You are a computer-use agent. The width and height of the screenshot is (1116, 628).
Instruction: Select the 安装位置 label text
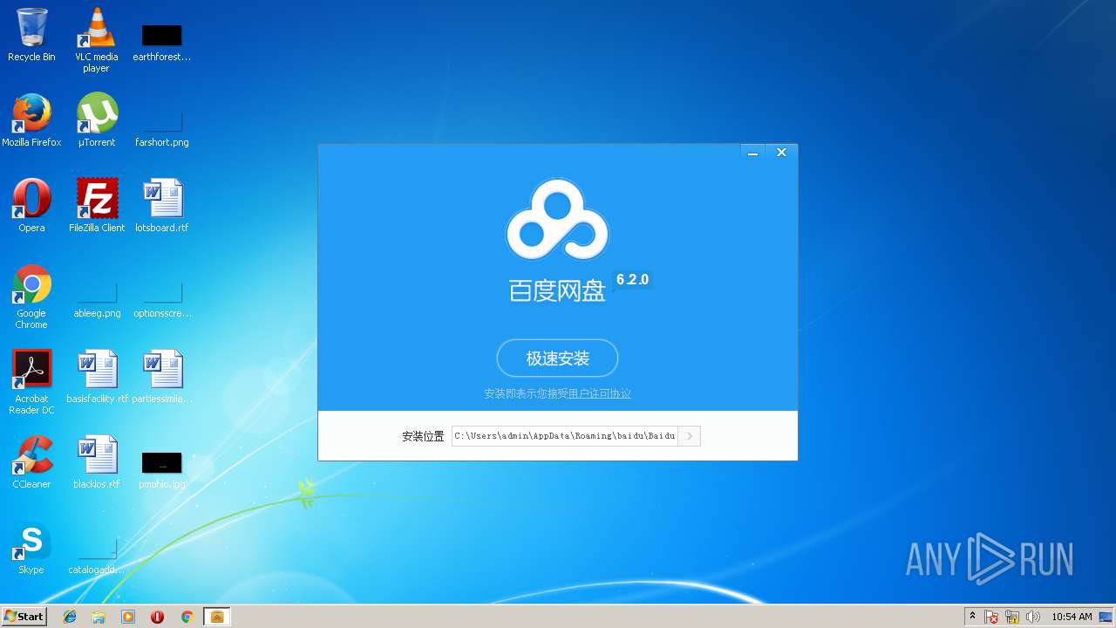[423, 436]
